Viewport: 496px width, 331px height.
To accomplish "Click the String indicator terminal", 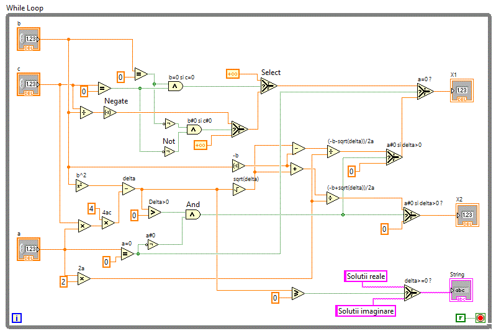I will coord(460,290).
